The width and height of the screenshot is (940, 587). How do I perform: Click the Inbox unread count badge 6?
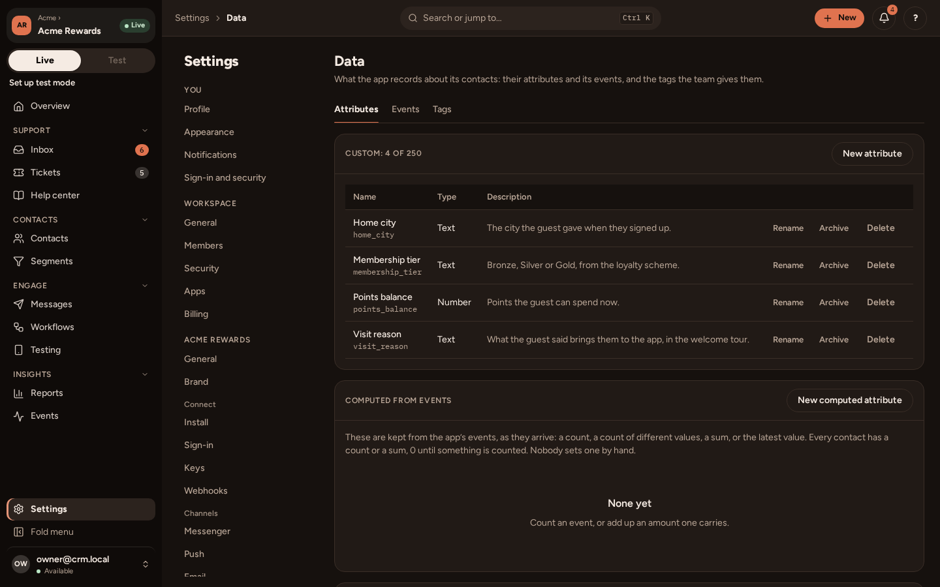[142, 150]
